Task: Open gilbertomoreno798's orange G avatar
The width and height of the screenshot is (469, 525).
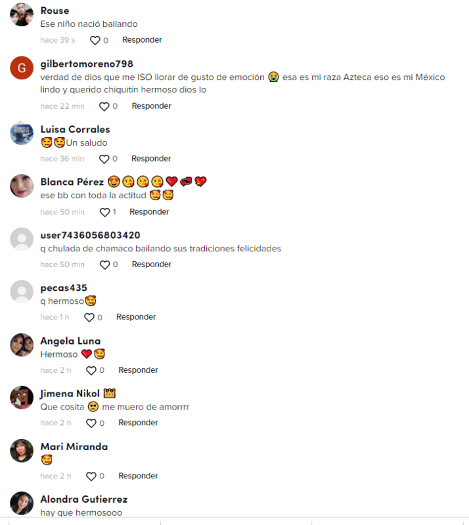Action: 22,68
